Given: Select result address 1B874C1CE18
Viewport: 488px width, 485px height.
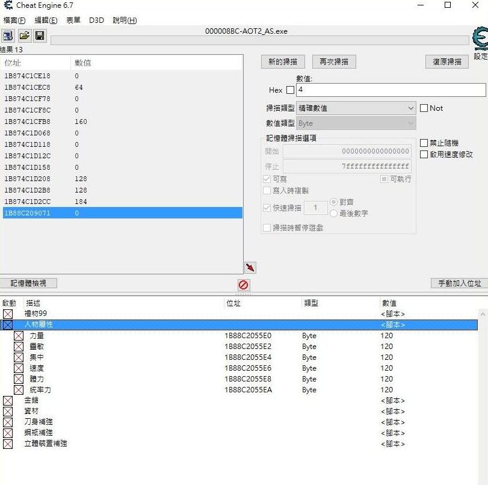Looking at the screenshot, I should click(x=27, y=76).
